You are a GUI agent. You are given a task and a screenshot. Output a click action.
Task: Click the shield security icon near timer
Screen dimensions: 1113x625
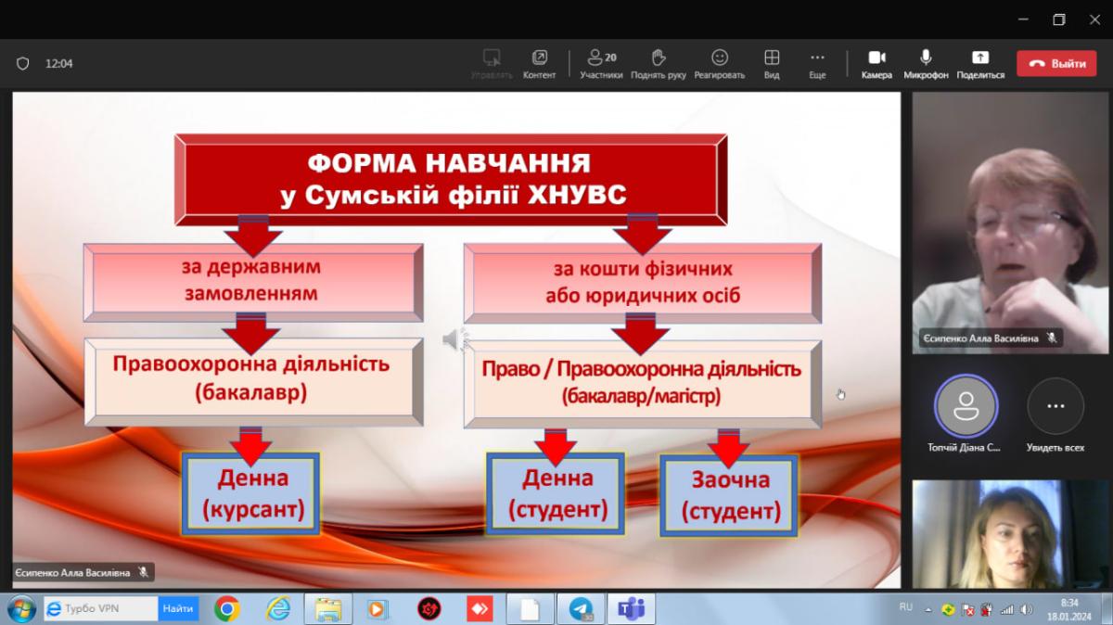coord(23,64)
